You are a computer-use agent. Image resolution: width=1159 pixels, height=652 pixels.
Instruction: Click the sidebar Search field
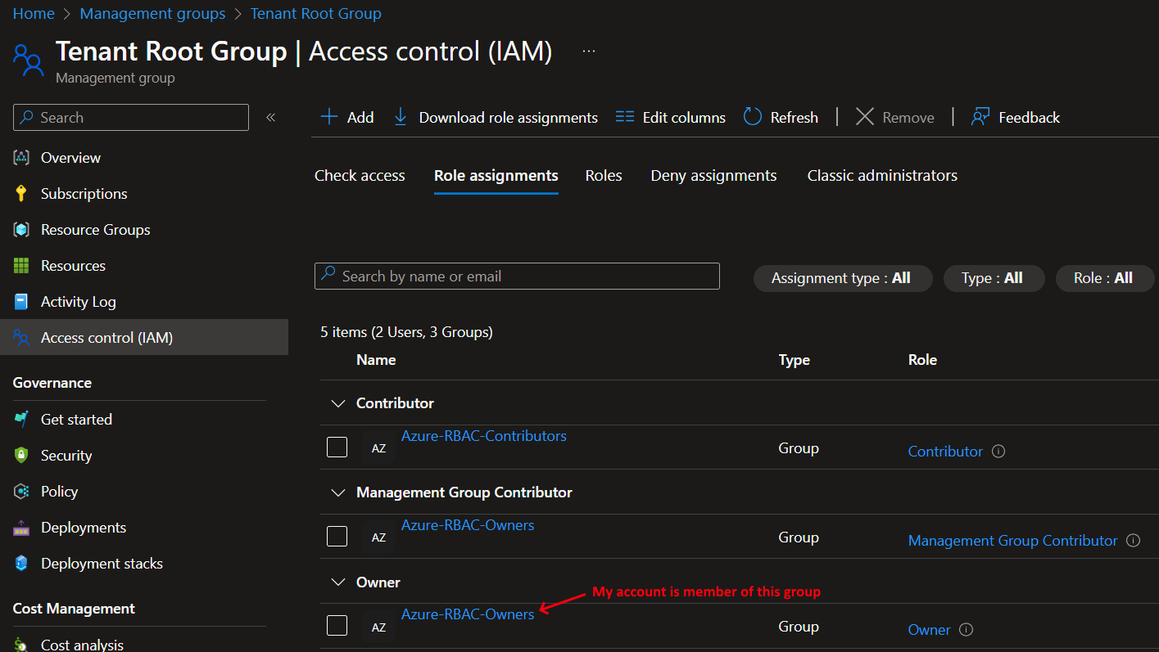[x=131, y=117]
